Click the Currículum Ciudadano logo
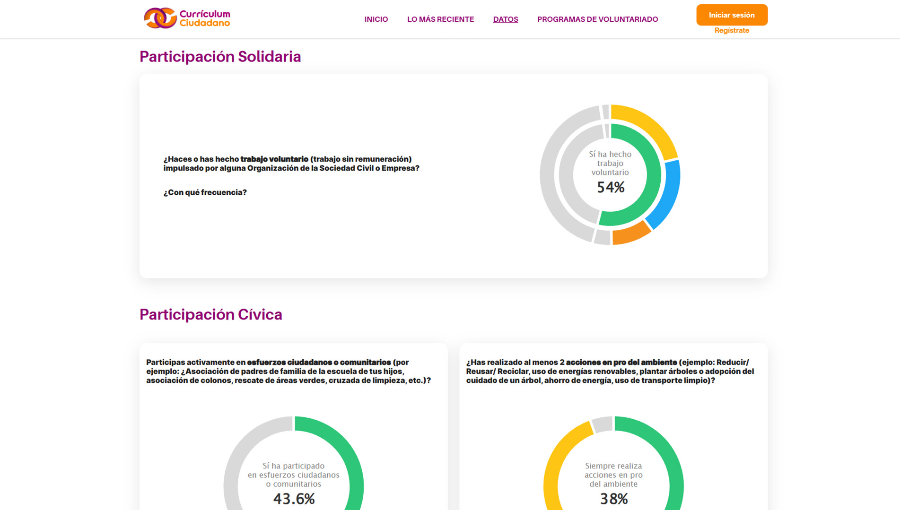The width and height of the screenshot is (900, 510). (x=187, y=18)
